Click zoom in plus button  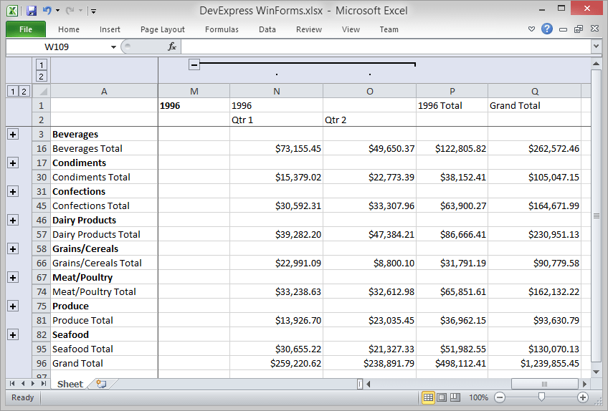[583, 397]
